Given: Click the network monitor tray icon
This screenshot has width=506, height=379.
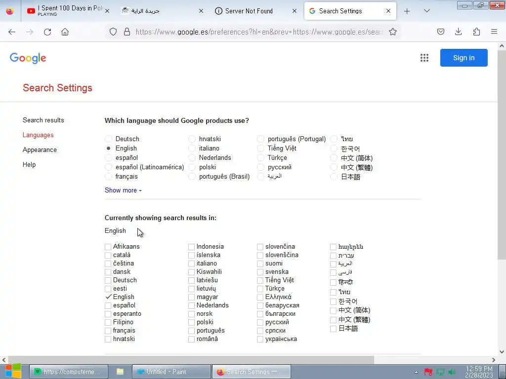Looking at the screenshot, I should [440, 372].
